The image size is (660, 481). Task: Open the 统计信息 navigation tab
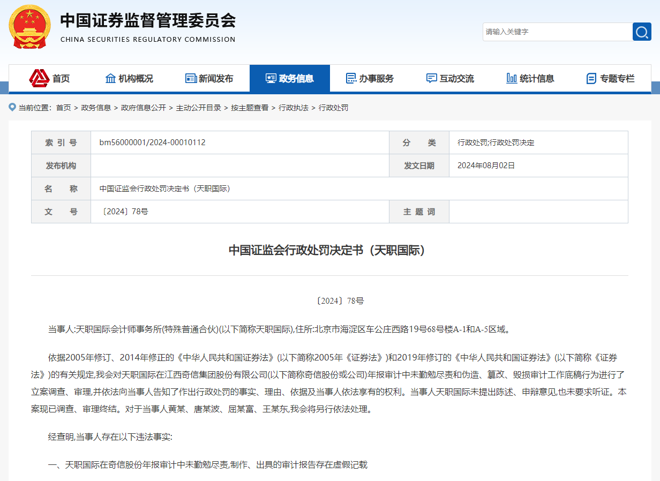(531, 78)
